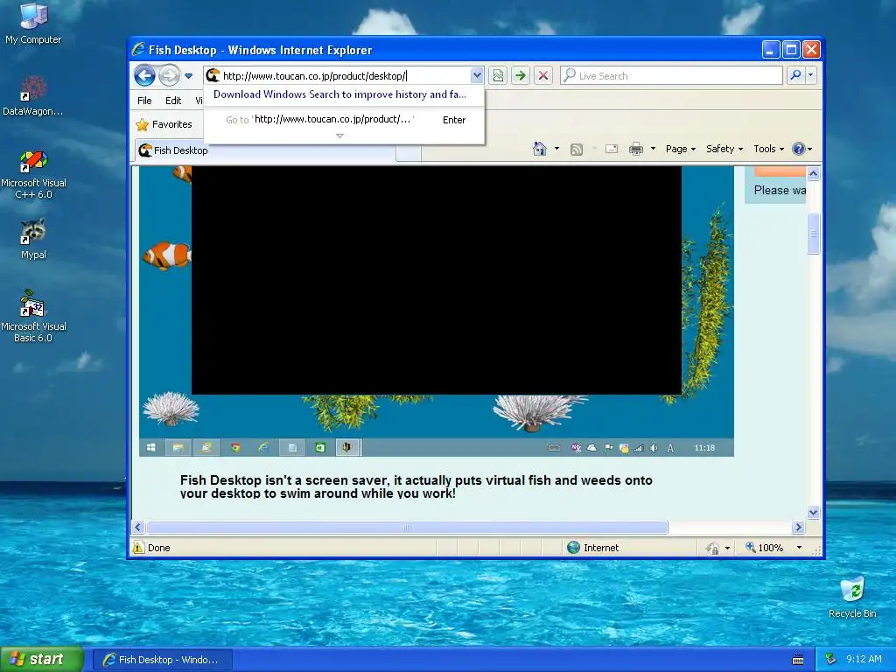Minimize the Internet Explorer window
This screenshot has width=896, height=672.
pyautogui.click(x=771, y=50)
